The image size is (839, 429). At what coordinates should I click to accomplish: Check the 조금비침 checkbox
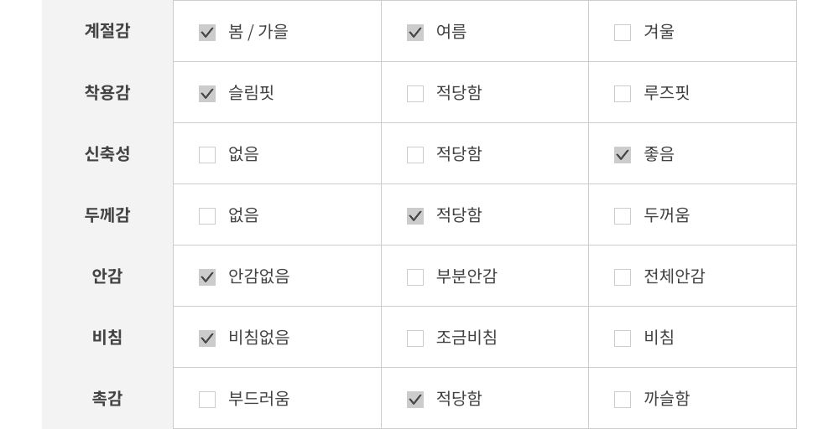[415, 339]
